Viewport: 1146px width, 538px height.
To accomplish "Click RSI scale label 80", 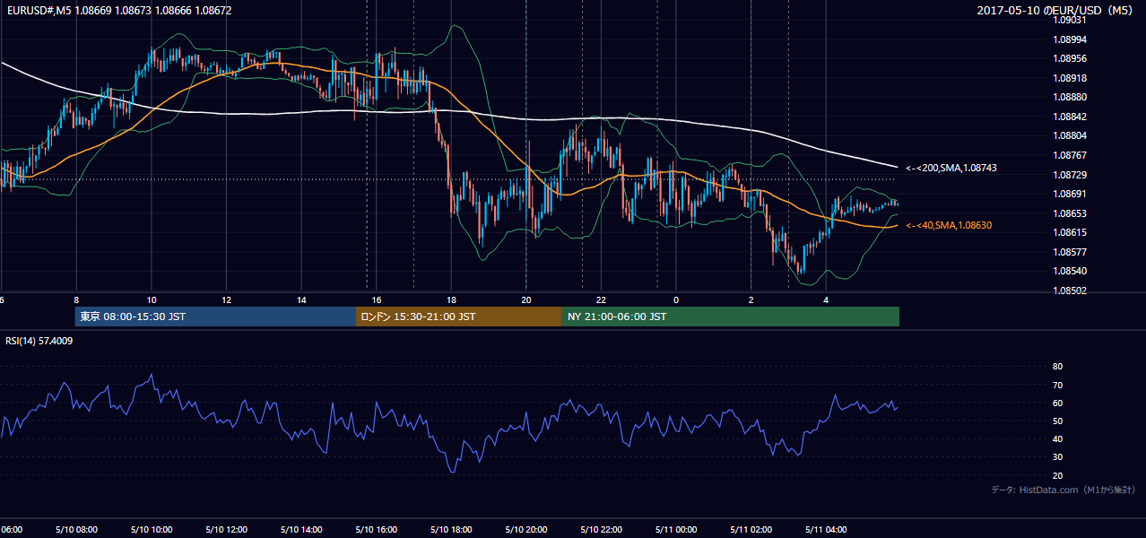I will click(1057, 367).
